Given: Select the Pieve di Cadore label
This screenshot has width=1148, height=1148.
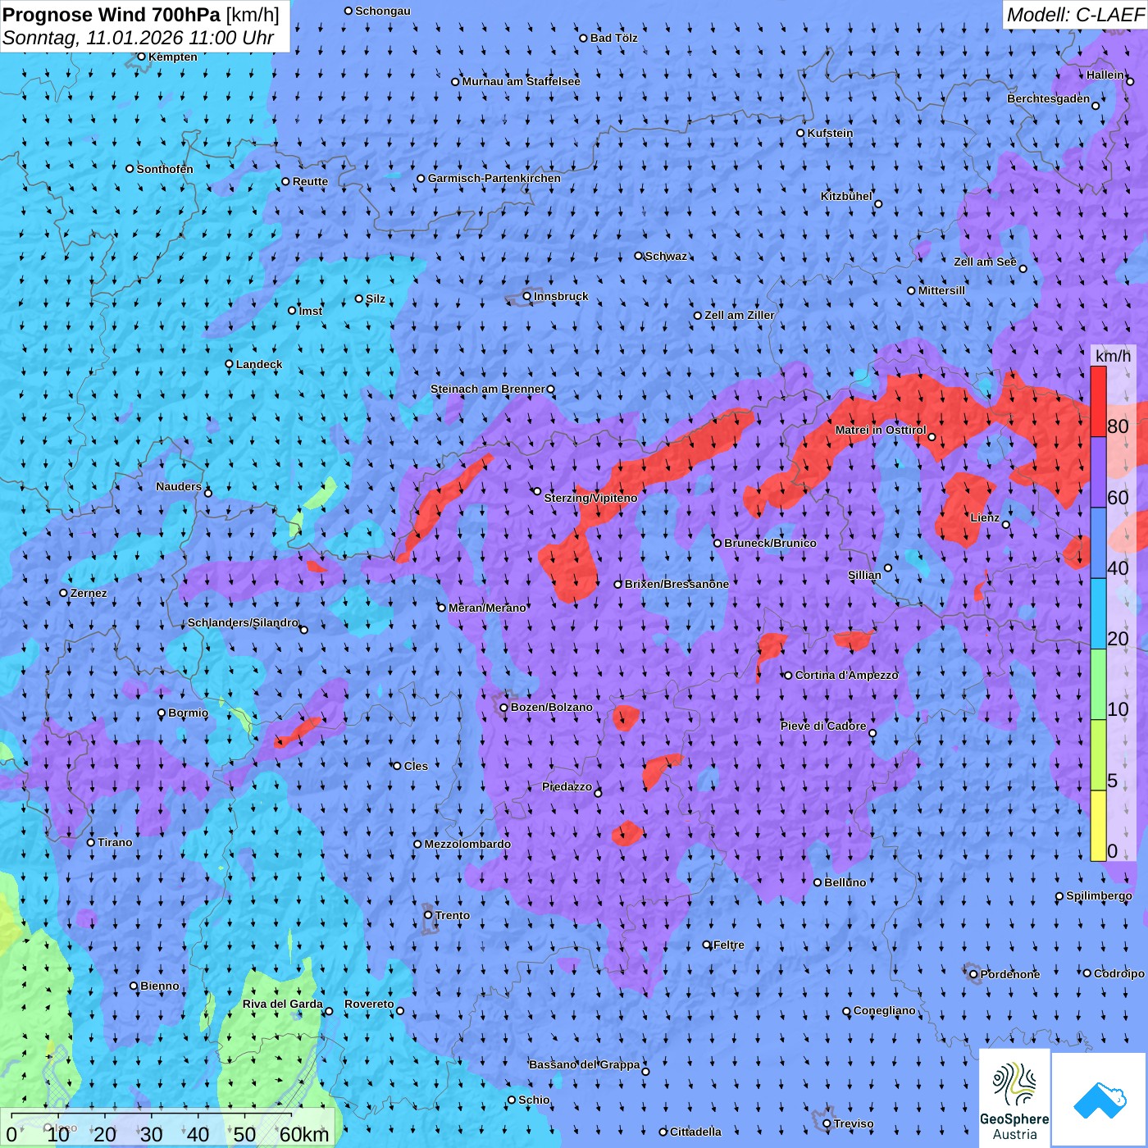Looking at the screenshot, I should click(x=823, y=726).
